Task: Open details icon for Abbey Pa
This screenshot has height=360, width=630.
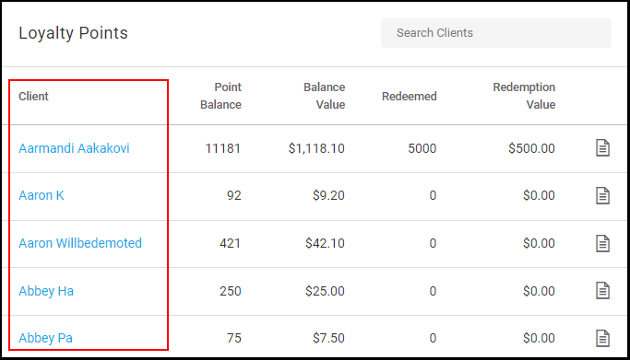Action: click(x=602, y=338)
